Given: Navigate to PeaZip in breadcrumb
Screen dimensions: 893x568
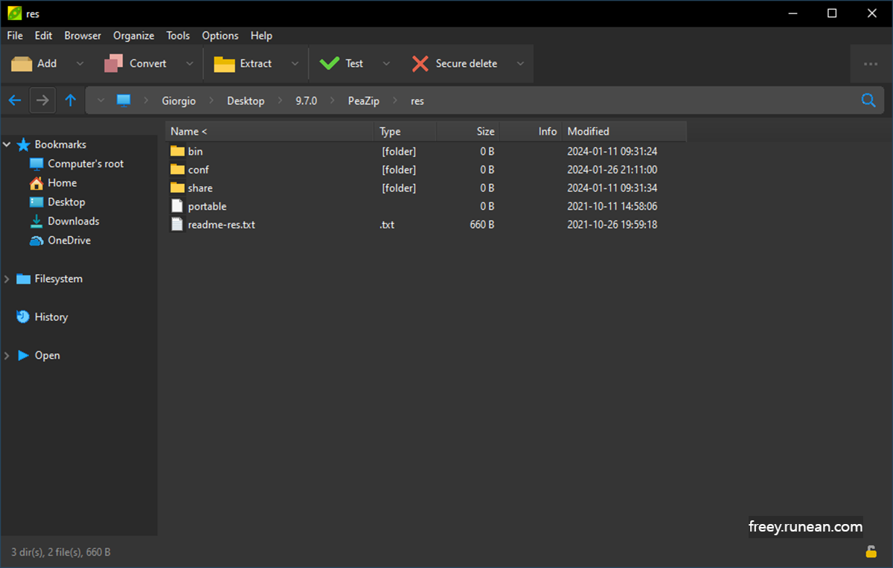Looking at the screenshot, I should pos(364,101).
